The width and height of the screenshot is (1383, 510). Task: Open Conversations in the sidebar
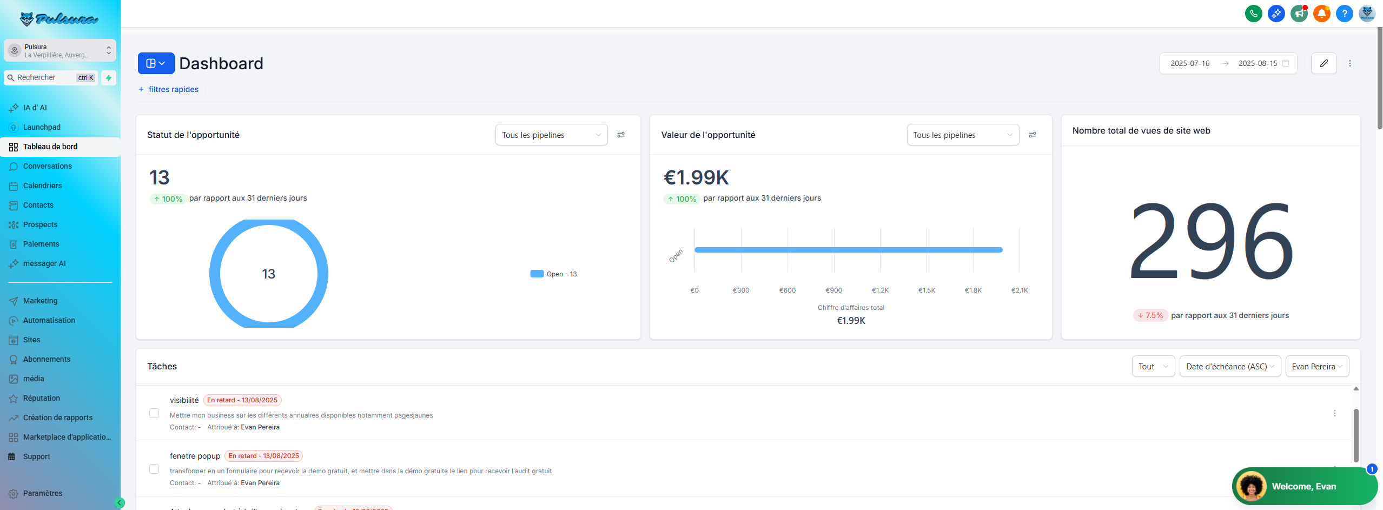click(x=48, y=166)
